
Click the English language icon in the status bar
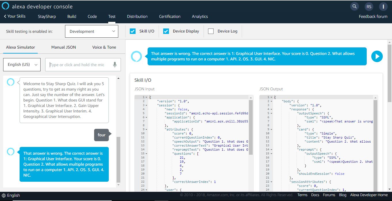(x=3, y=195)
